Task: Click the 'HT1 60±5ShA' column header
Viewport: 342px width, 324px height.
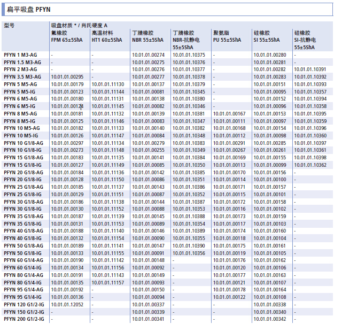Action: [x=107, y=40]
